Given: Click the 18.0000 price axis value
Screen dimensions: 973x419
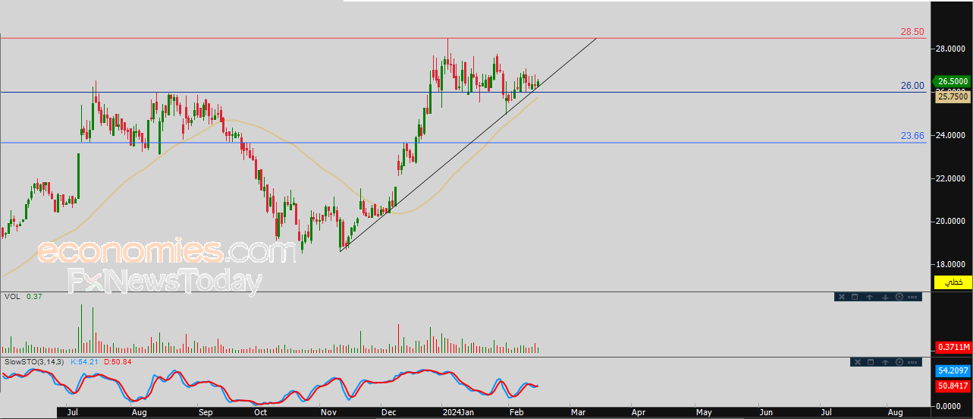Looking at the screenshot, I should [x=951, y=264].
